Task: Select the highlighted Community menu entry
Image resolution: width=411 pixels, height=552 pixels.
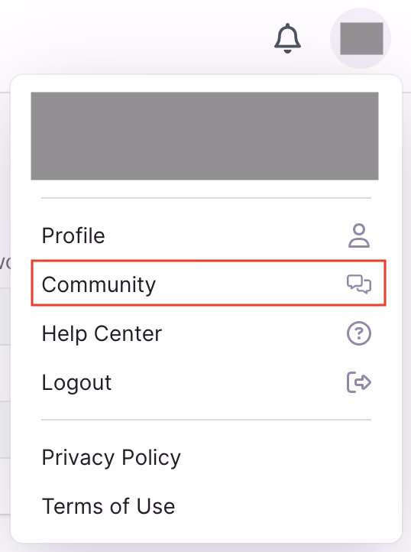Action: 209,283
